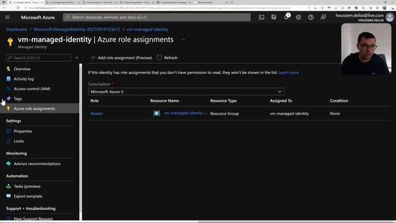Click the Resource Group cell
The image size is (396, 223).
pyautogui.click(x=224, y=113)
